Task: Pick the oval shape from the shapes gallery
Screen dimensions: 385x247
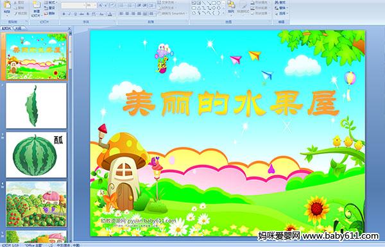Action: click(x=219, y=3)
